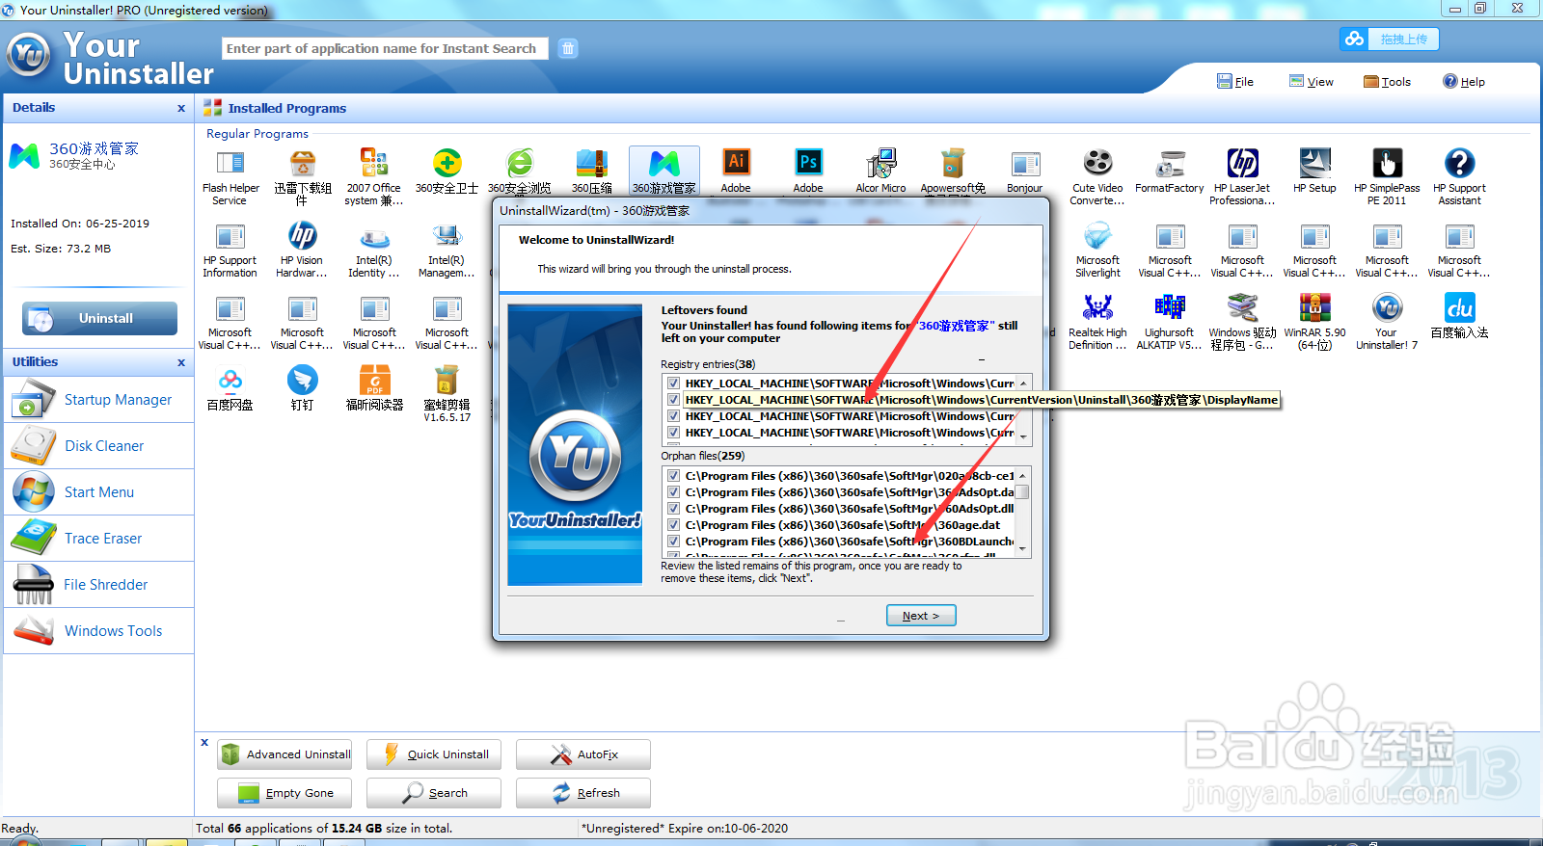Open the Tools menu

tap(1387, 82)
